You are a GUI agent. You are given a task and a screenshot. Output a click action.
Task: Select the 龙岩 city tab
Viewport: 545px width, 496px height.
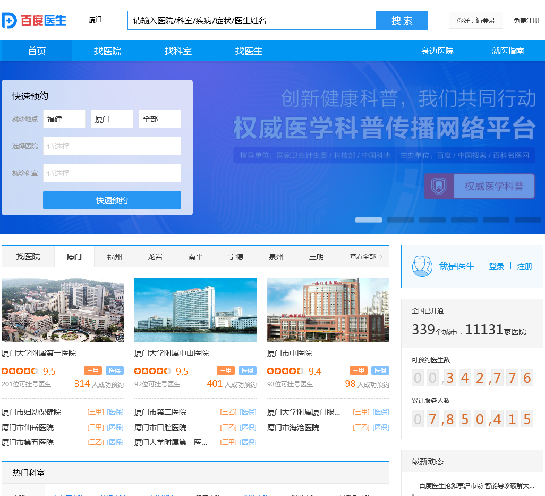click(x=155, y=257)
